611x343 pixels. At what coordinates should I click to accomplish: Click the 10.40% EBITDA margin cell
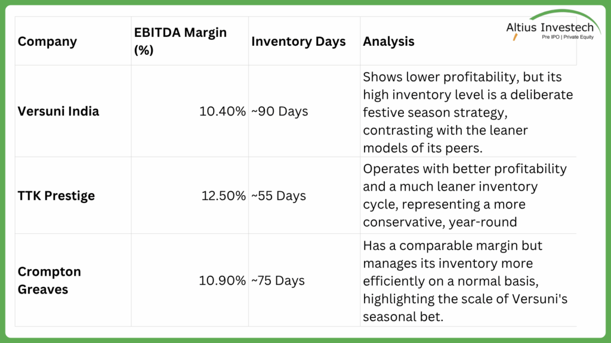point(222,111)
